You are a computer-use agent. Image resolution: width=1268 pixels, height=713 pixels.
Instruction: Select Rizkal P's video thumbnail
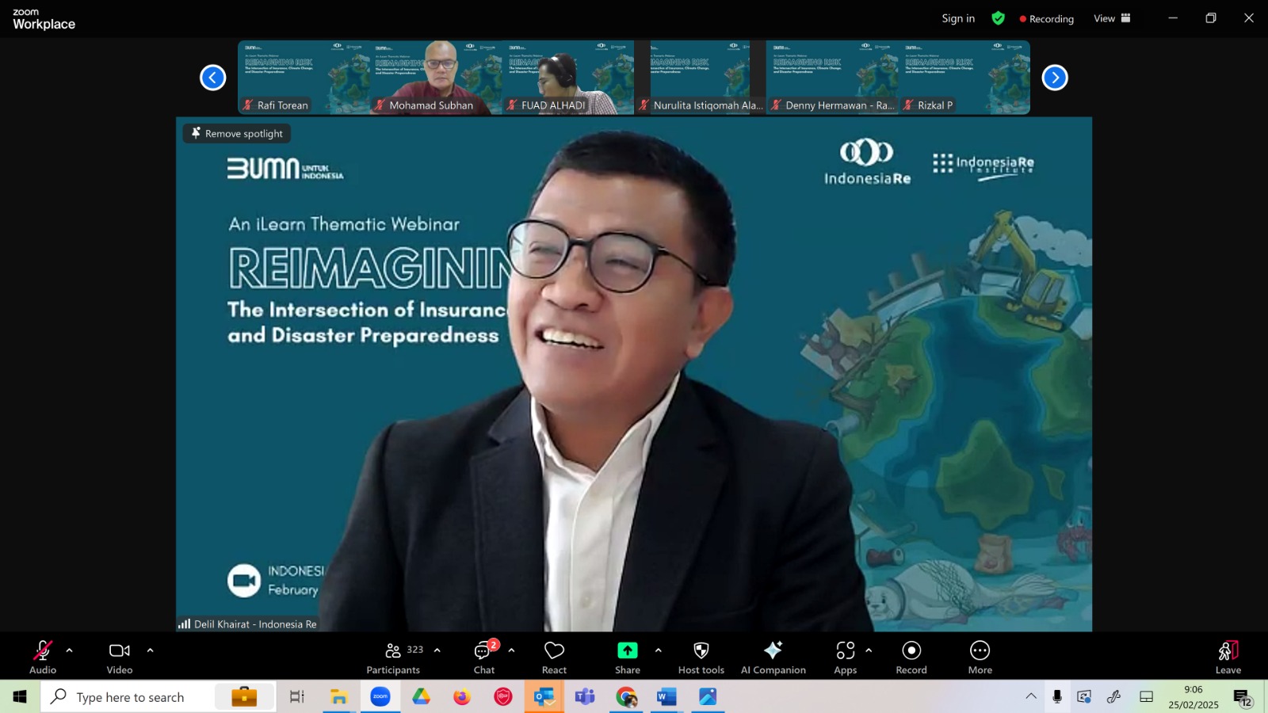tap(964, 78)
